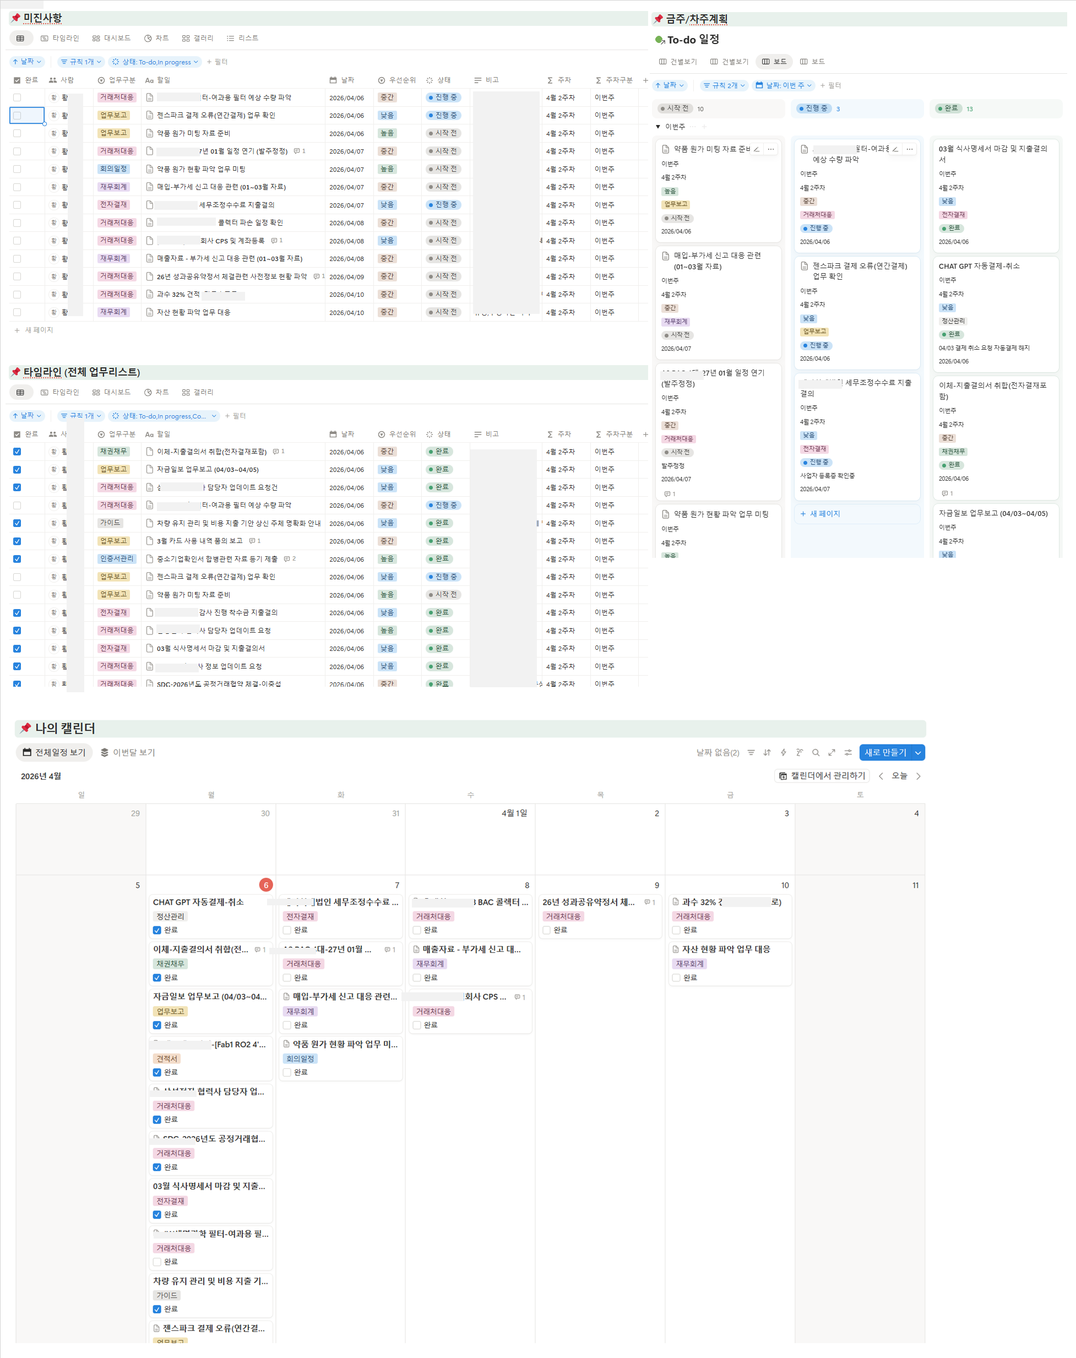Switch to 대시보드 tab in 미진사항

tap(111, 39)
